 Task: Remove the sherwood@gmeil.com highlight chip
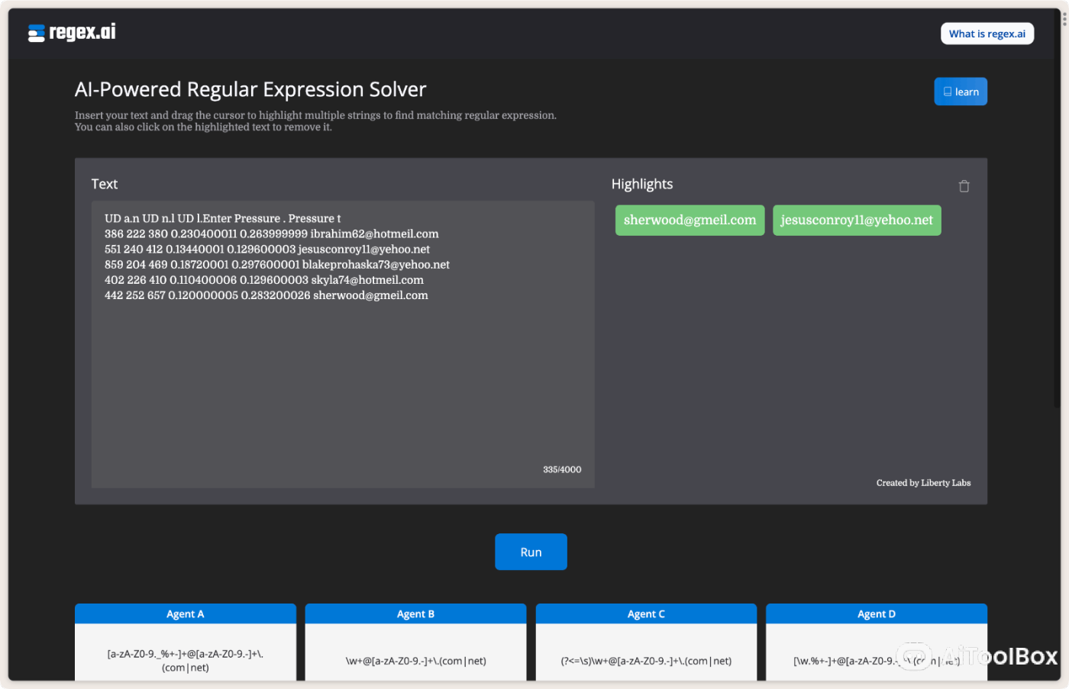(x=689, y=219)
